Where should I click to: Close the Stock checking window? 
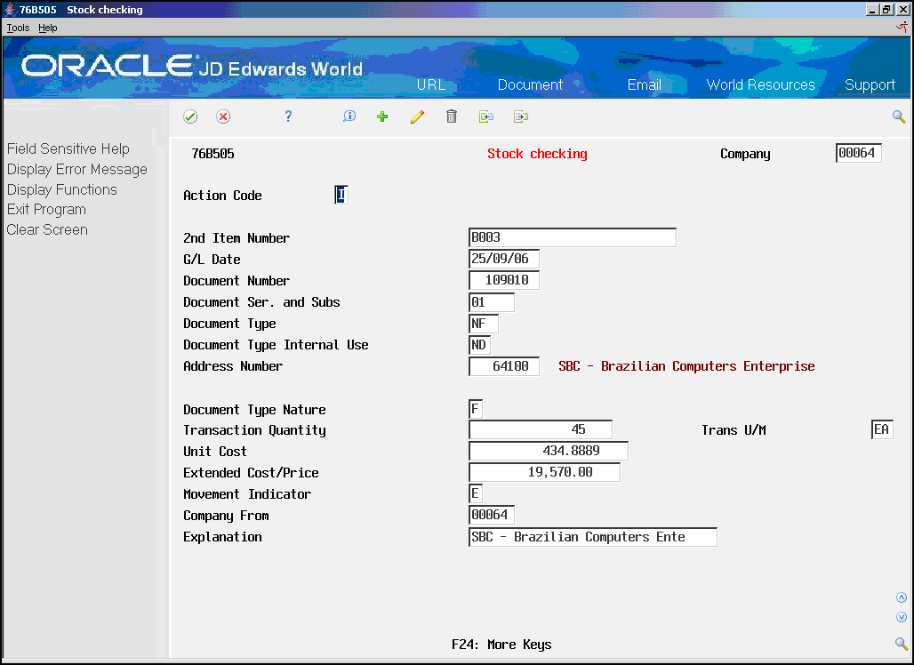[x=902, y=9]
